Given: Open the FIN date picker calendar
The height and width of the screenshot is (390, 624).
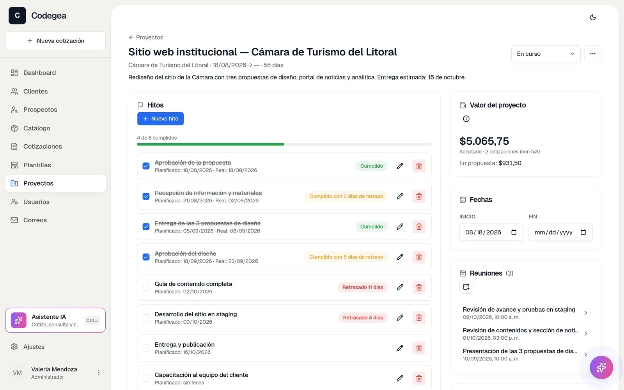Looking at the screenshot, I should point(583,232).
